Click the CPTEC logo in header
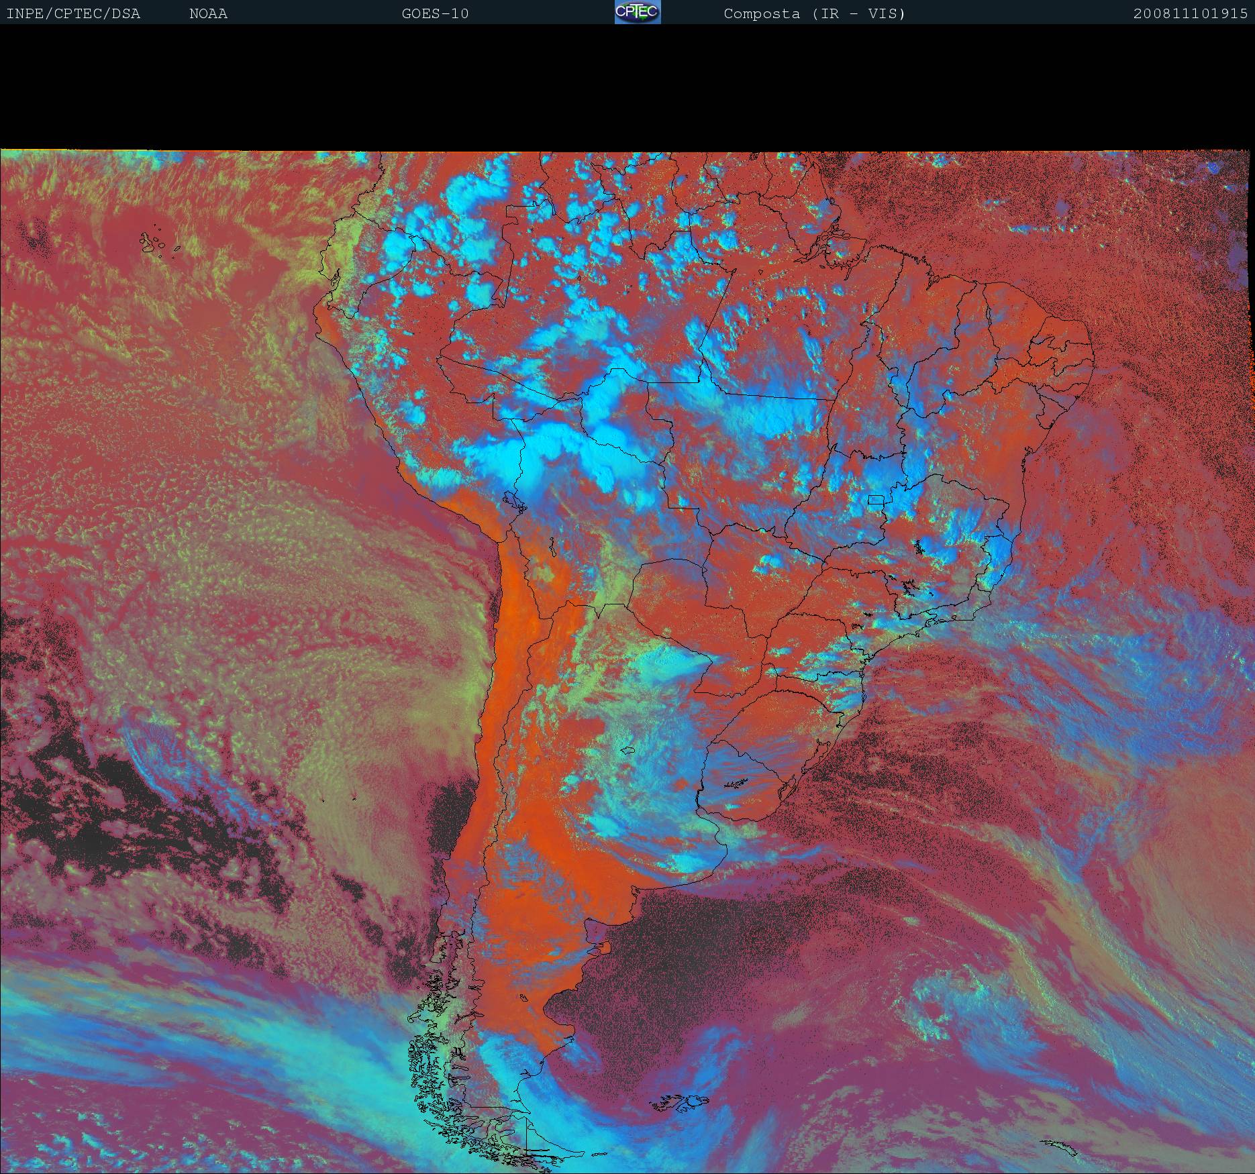The width and height of the screenshot is (1255, 1174). tap(637, 12)
